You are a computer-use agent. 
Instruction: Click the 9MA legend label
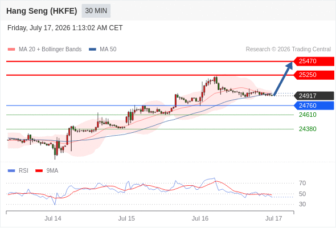[x=52, y=171]
